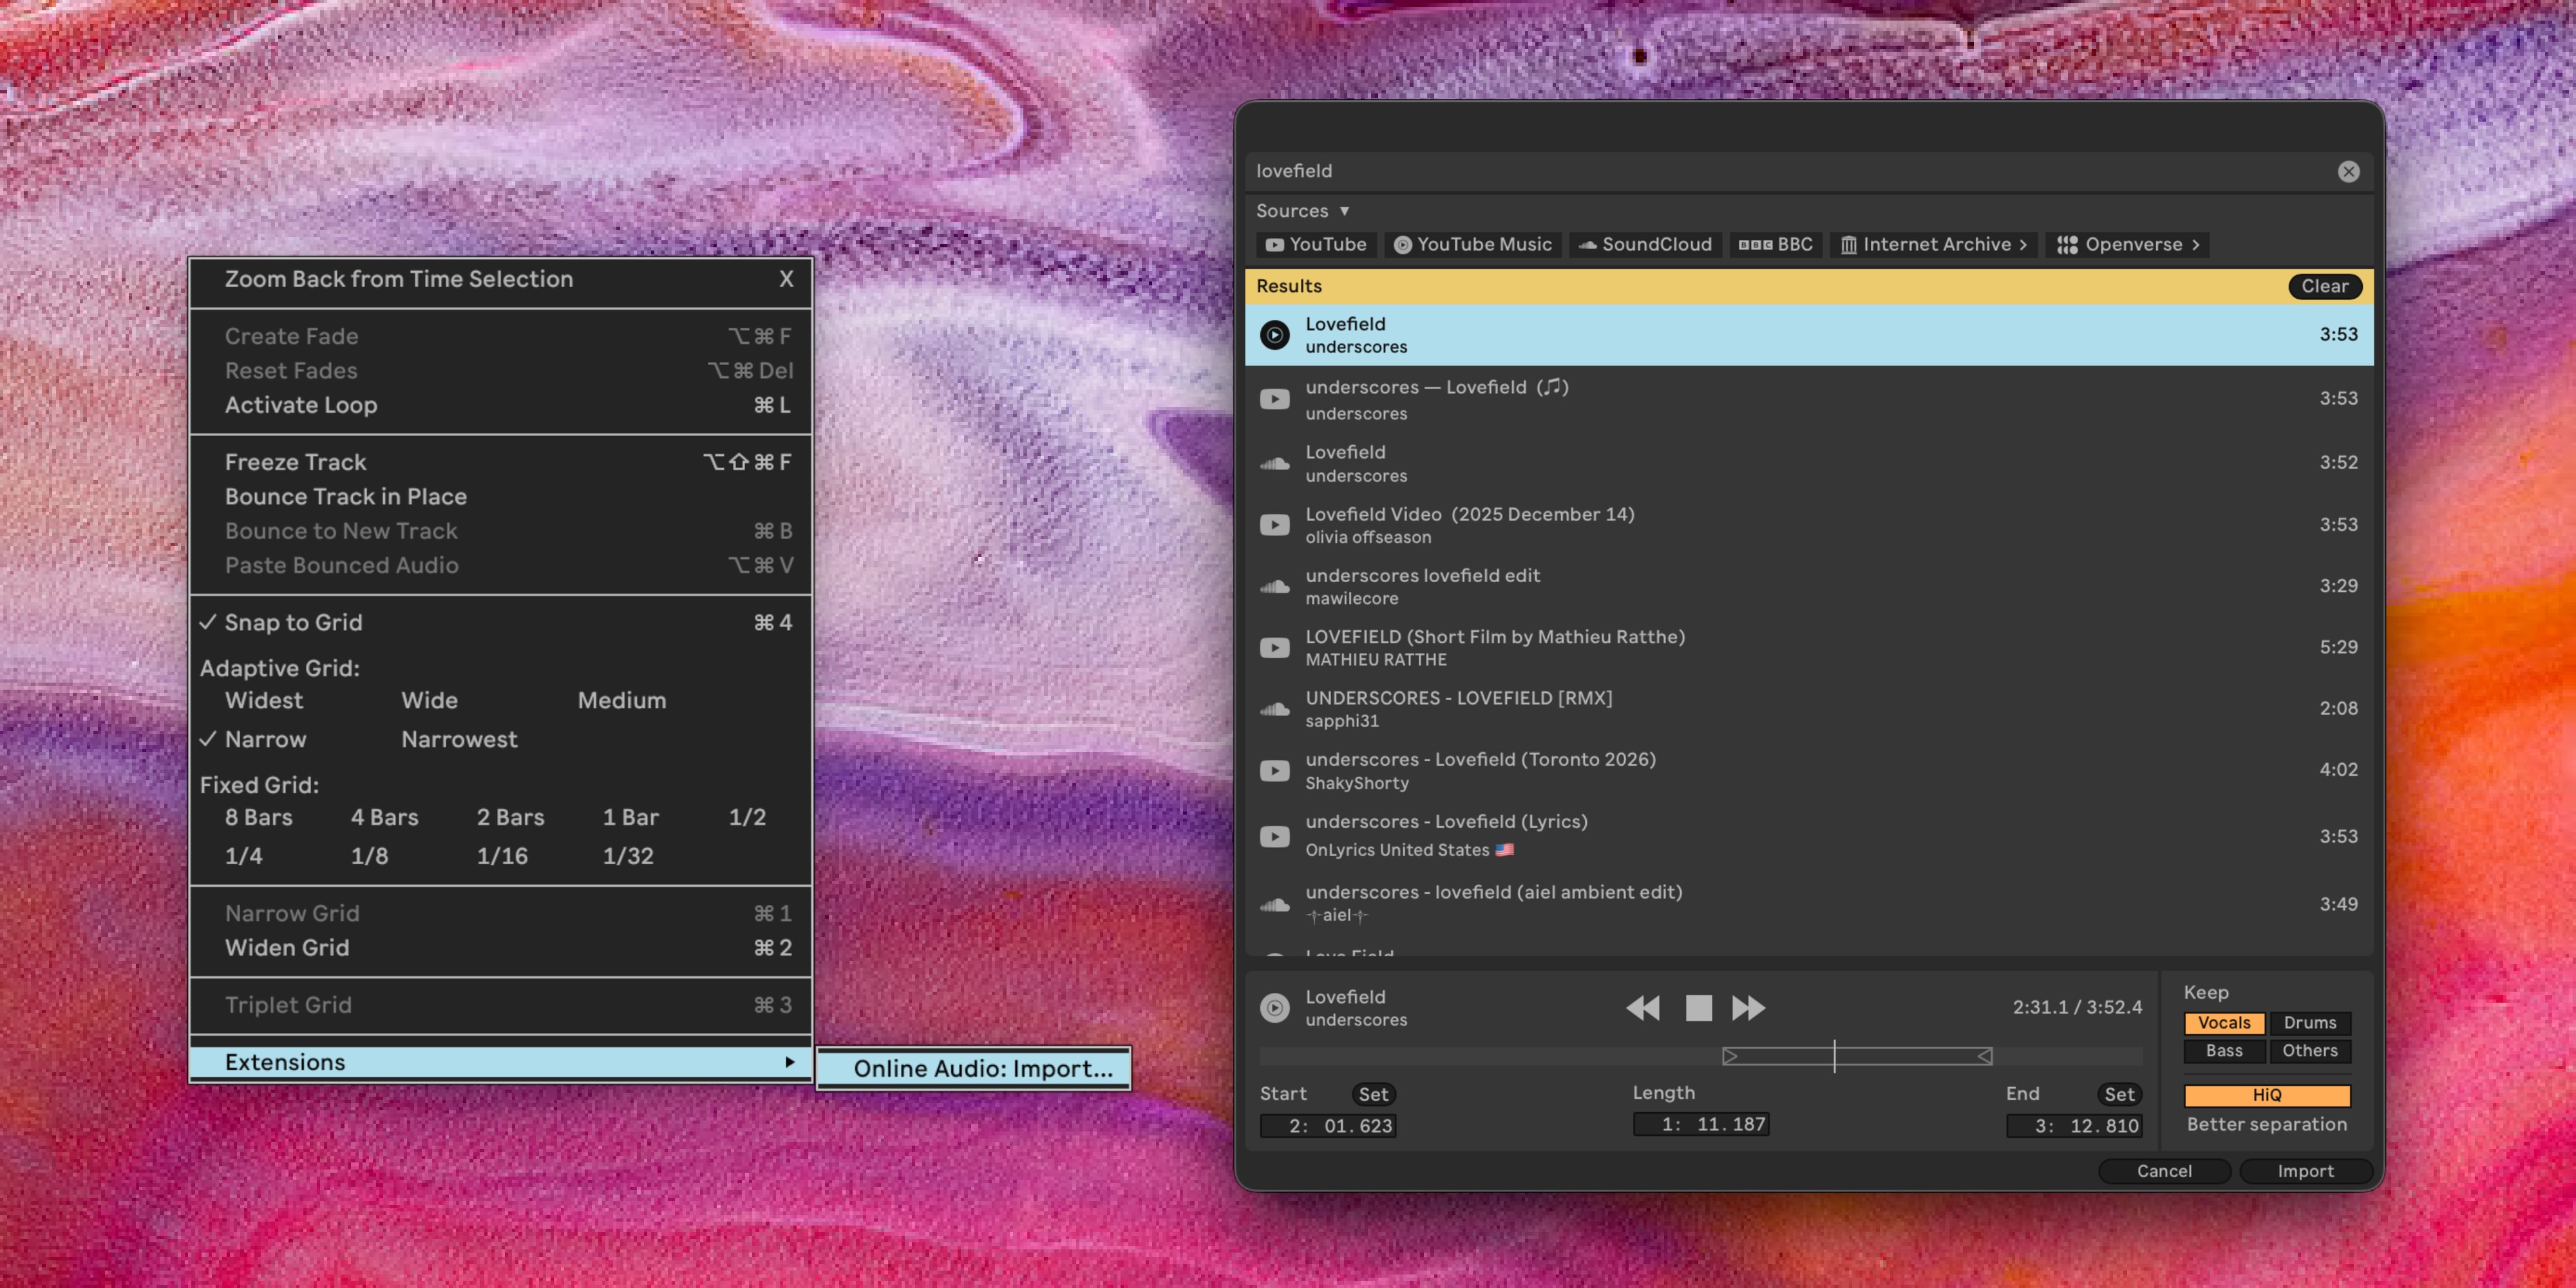Viewport: 2576px width, 1288px height.
Task: Select Lovefield Video (2025 December 14) row
Action: (x=1808, y=525)
